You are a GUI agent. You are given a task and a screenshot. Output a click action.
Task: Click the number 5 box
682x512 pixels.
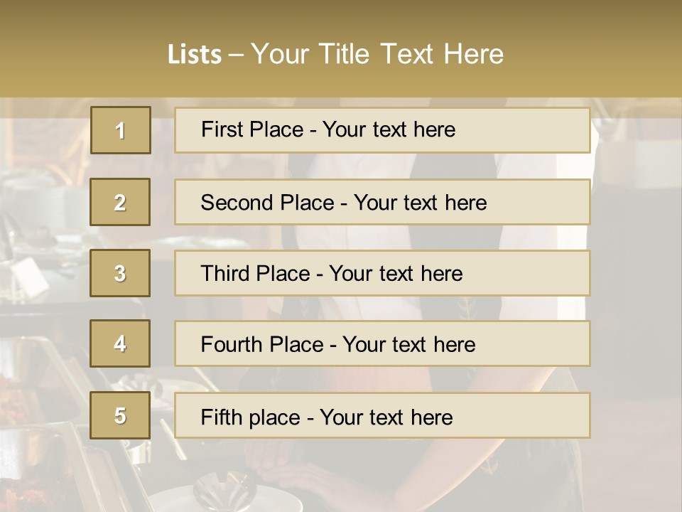[x=120, y=415]
